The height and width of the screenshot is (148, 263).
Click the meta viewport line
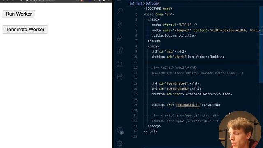207,30
